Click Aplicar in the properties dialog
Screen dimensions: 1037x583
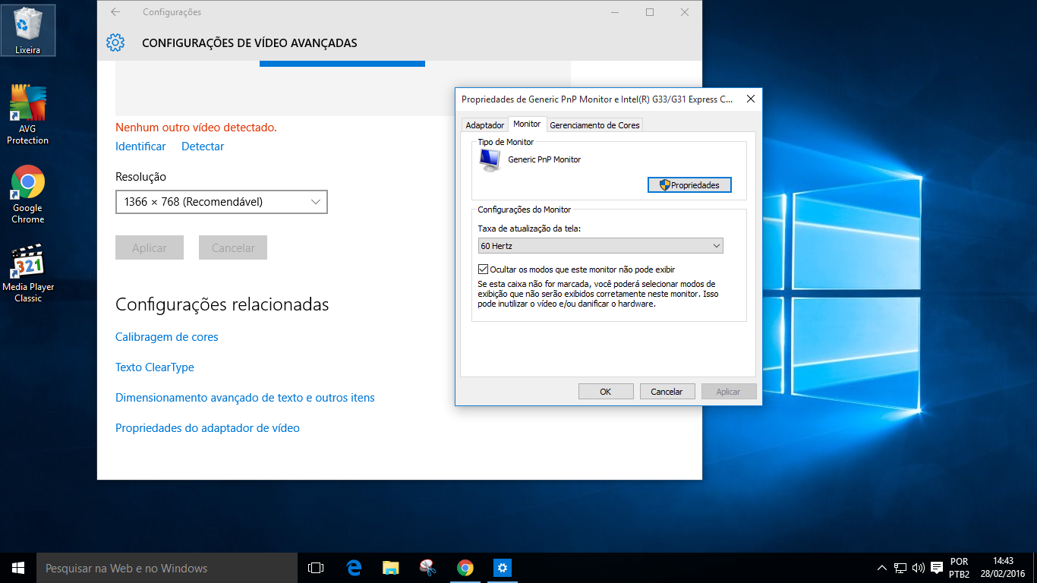(x=729, y=392)
